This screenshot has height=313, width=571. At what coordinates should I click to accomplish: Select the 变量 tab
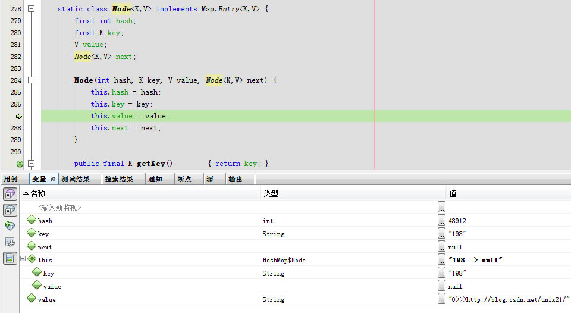coord(39,179)
